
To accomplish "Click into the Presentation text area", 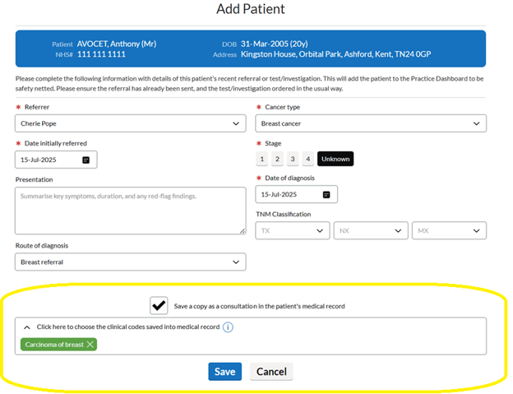I will 130,211.
